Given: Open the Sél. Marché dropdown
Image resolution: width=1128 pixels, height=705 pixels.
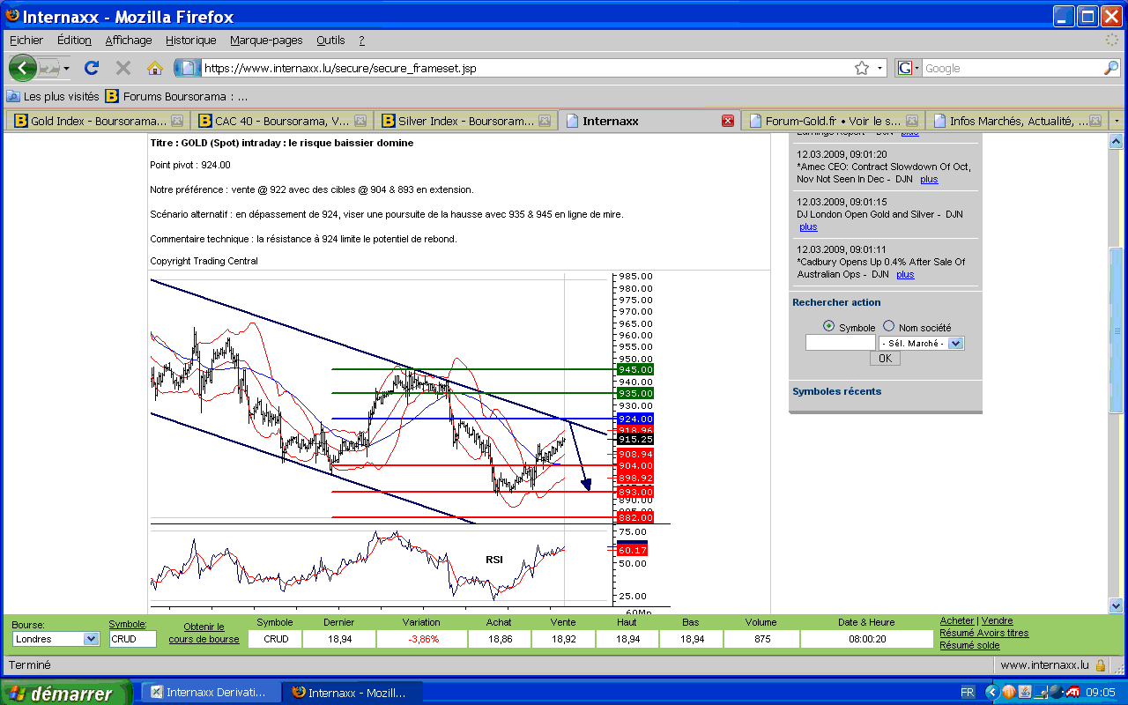Looking at the screenshot, I should coord(921,343).
